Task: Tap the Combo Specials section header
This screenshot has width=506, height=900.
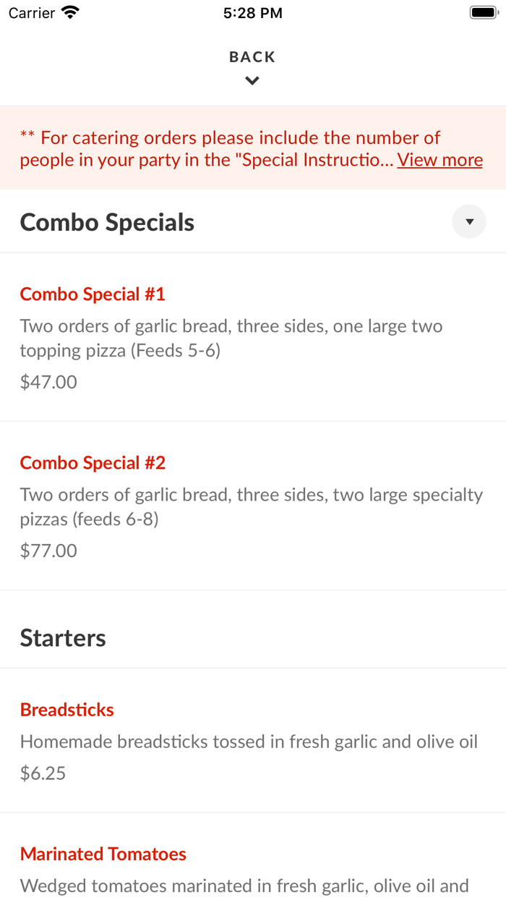Action: coord(107,221)
